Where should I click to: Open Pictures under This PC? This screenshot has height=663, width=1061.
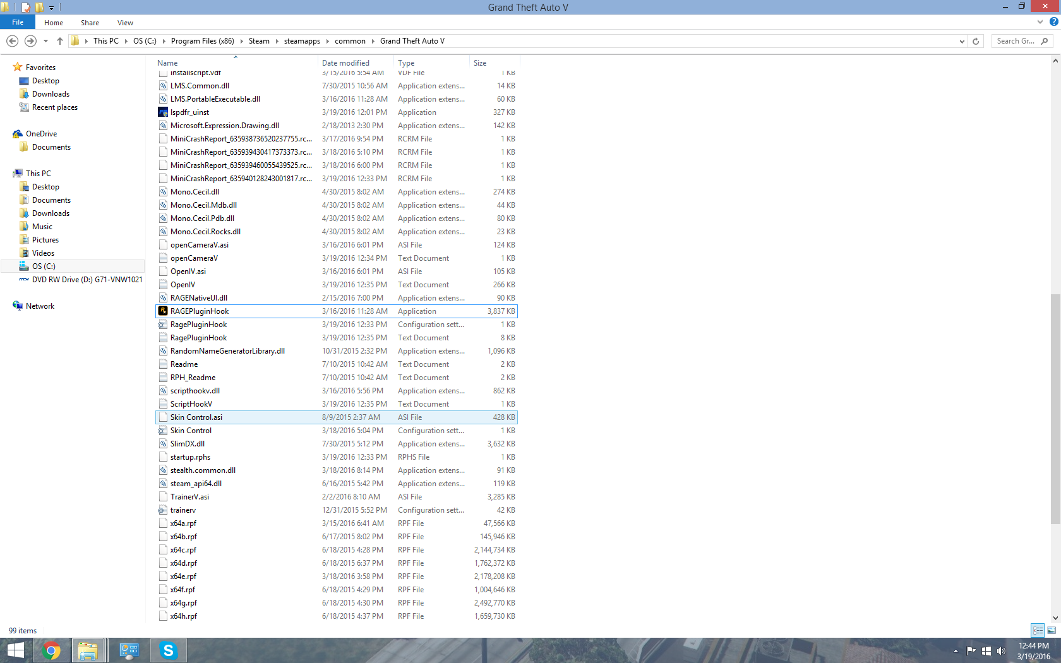coord(45,240)
